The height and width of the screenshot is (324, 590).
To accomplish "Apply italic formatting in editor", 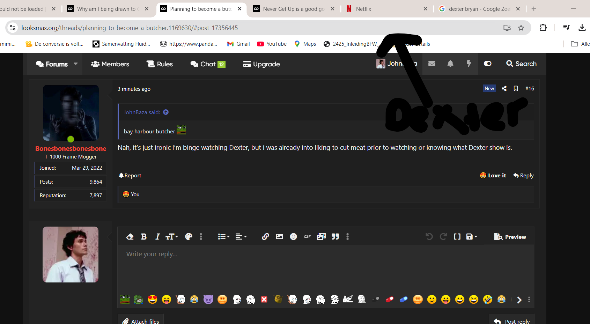I will pyautogui.click(x=157, y=237).
